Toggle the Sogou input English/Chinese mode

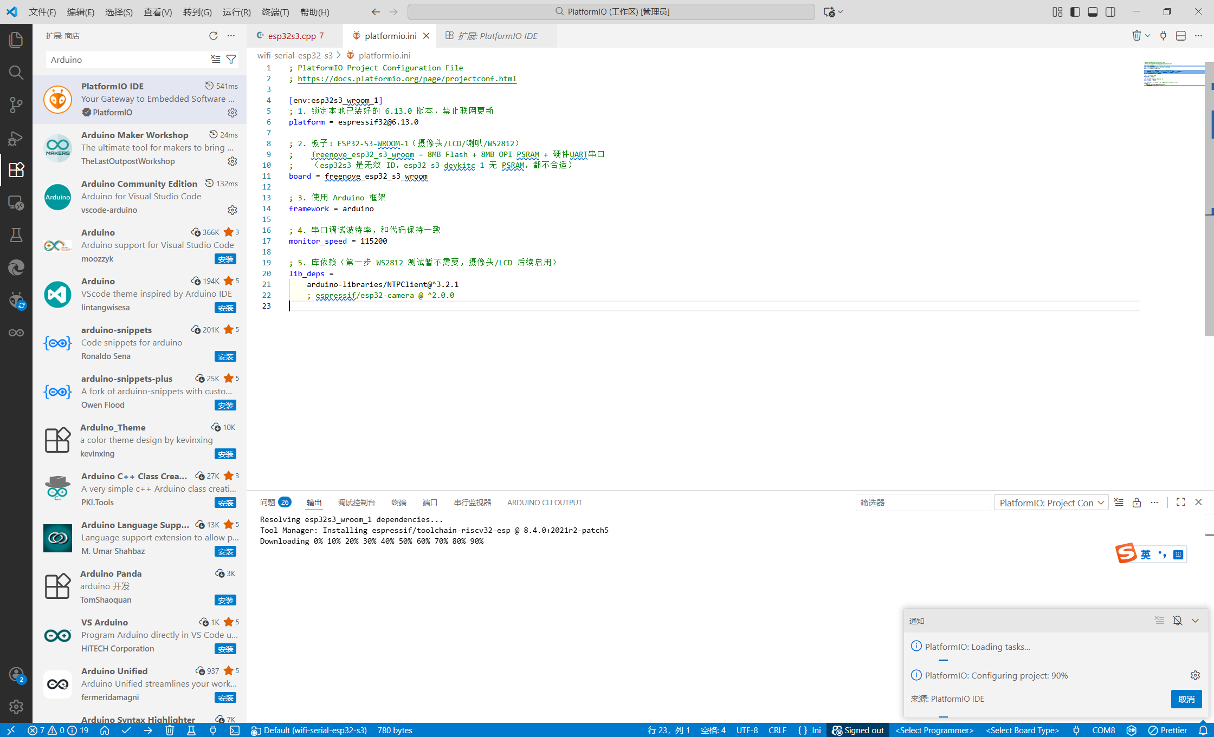click(1145, 555)
